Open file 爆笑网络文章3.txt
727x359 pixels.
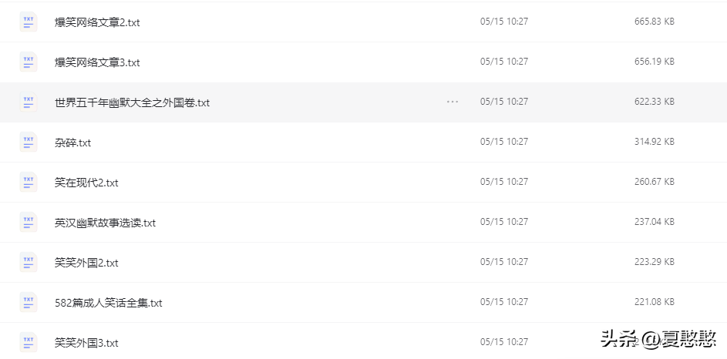point(97,62)
